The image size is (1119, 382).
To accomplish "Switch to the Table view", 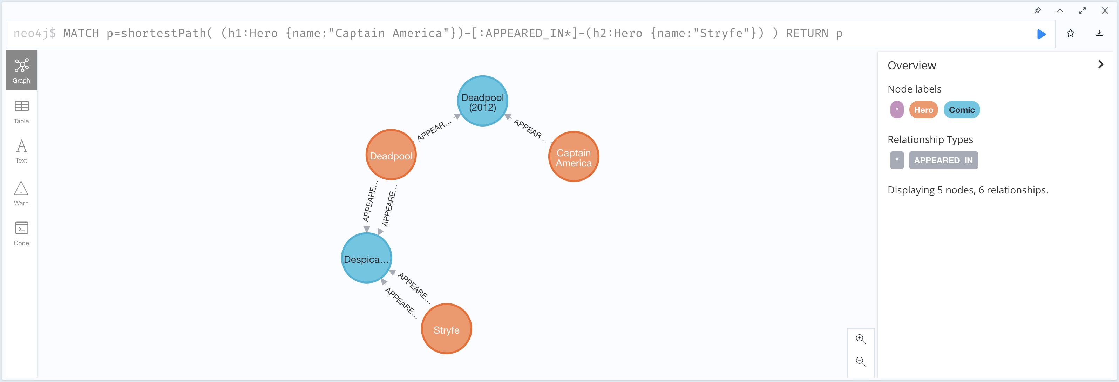I will (x=21, y=112).
